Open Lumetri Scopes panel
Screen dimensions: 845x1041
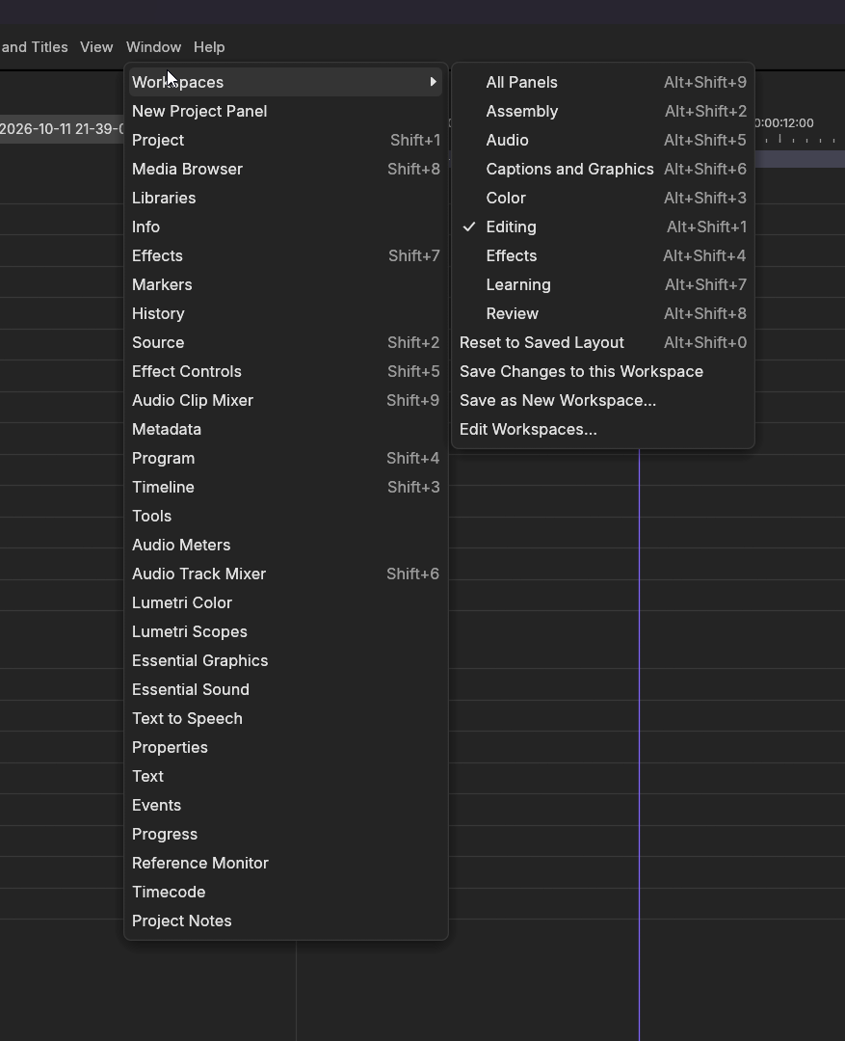pyautogui.click(x=285, y=631)
